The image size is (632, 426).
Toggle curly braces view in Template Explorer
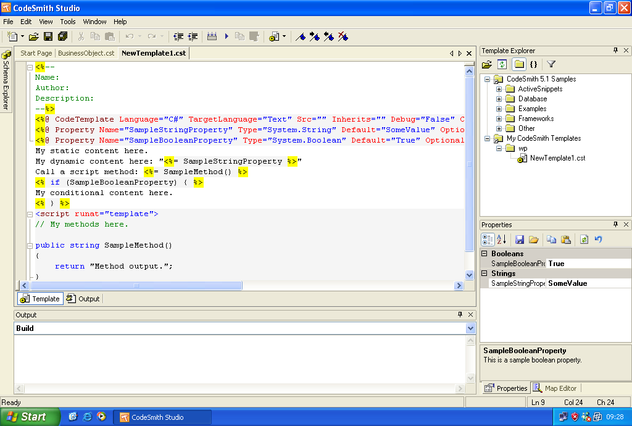tap(534, 64)
